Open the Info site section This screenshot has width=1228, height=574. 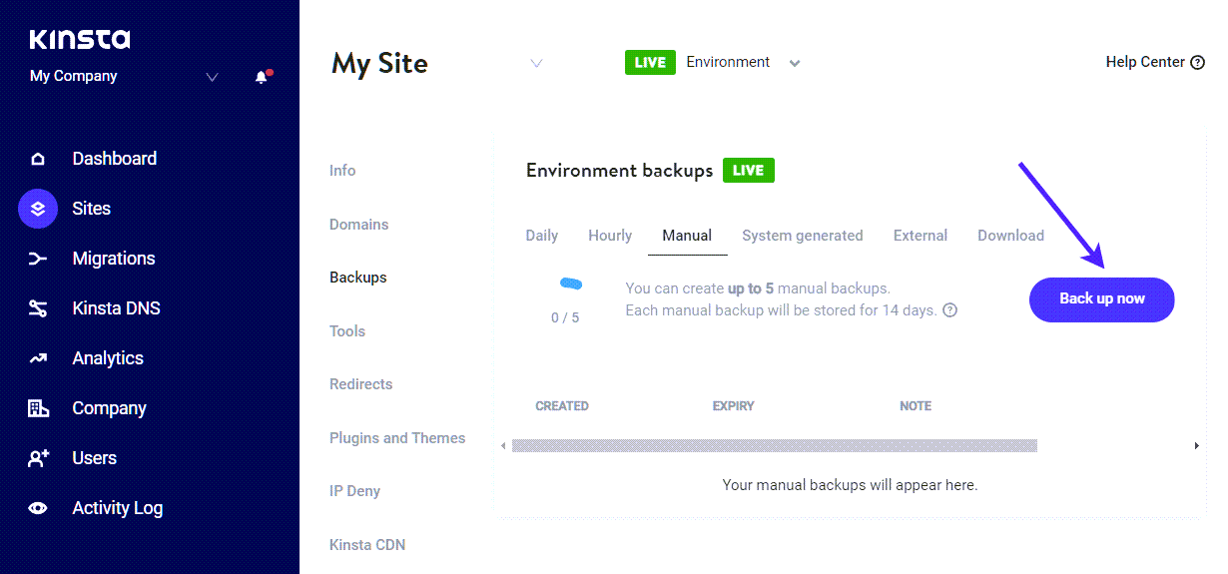tap(342, 171)
